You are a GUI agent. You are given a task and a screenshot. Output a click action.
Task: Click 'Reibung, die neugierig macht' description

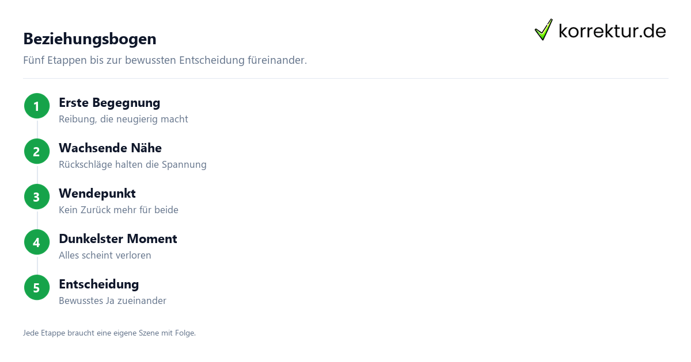[123, 120]
